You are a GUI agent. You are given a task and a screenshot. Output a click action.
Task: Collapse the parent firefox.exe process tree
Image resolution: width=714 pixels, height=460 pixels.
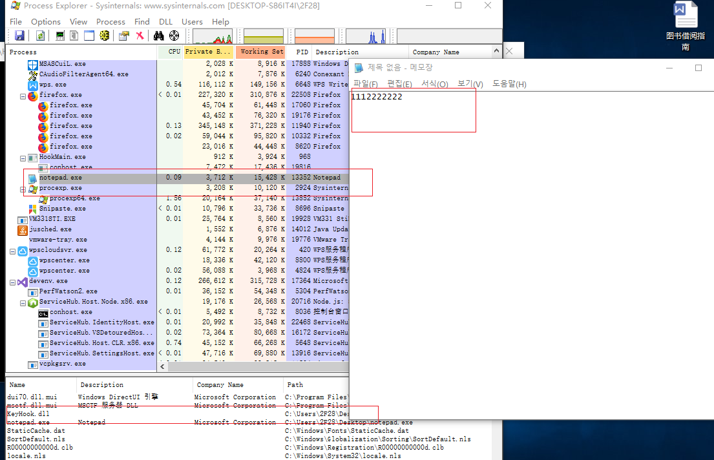[23, 96]
